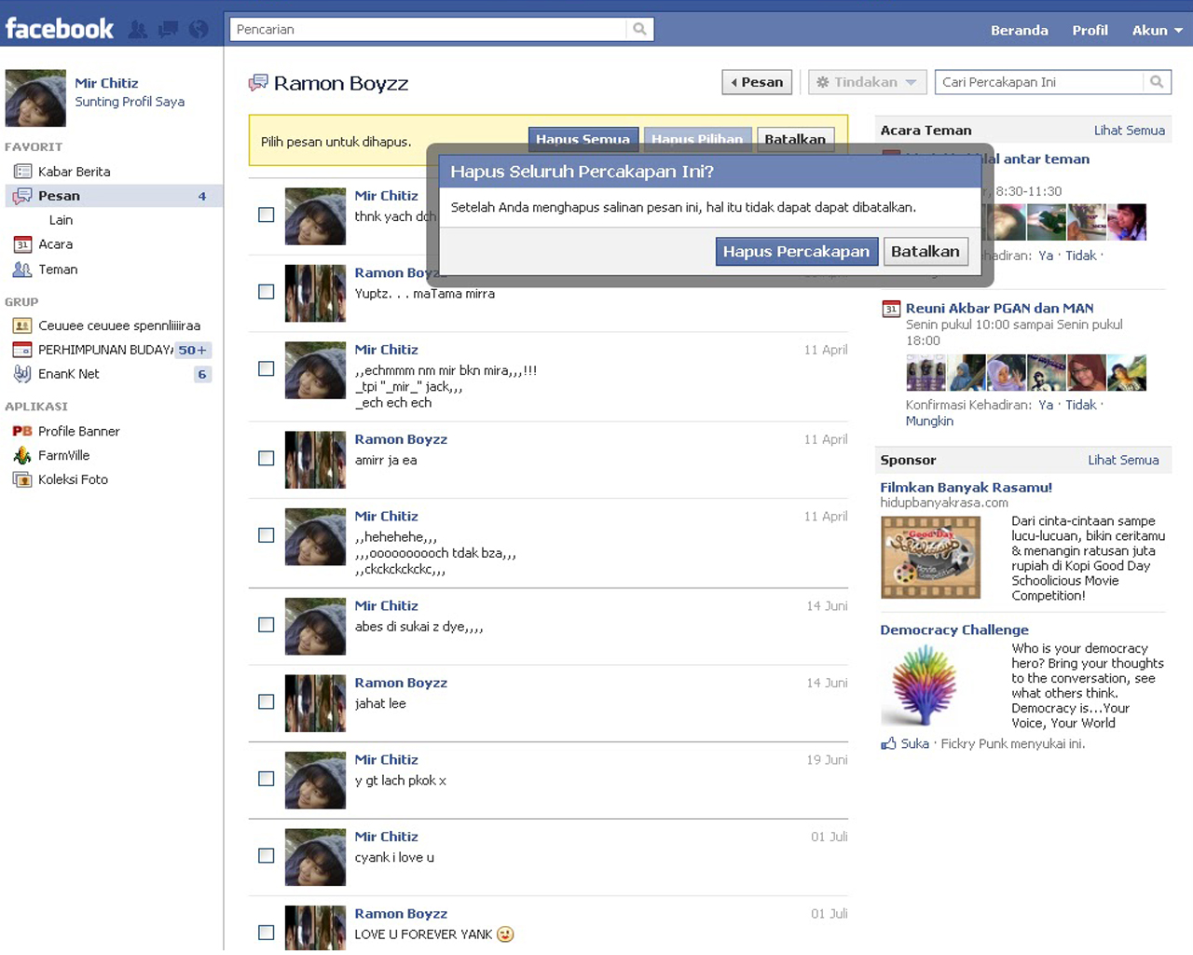
Task: Tick checkbox for 'Yuptz maTama mirra' message
Action: (x=267, y=292)
